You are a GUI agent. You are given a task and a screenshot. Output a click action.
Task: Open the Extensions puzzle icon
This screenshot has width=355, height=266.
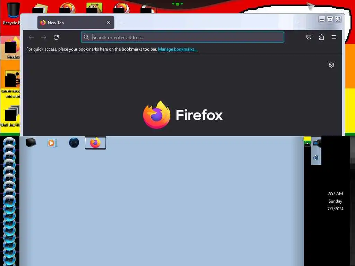pos(321,37)
